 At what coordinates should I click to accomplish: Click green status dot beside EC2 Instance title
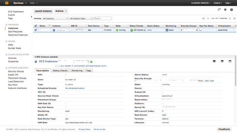click(x=91, y=62)
